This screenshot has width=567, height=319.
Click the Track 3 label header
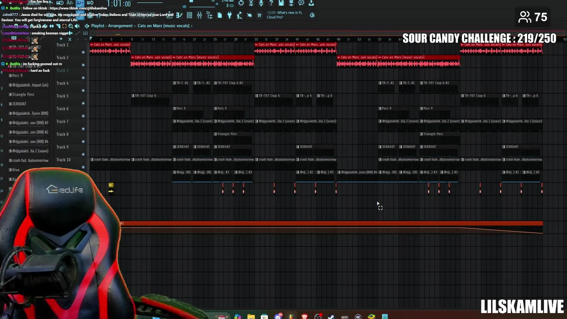point(62,70)
